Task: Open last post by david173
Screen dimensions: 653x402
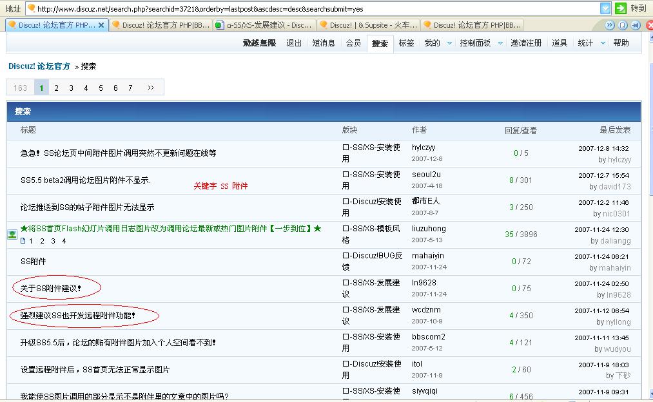Action: [x=615, y=187]
